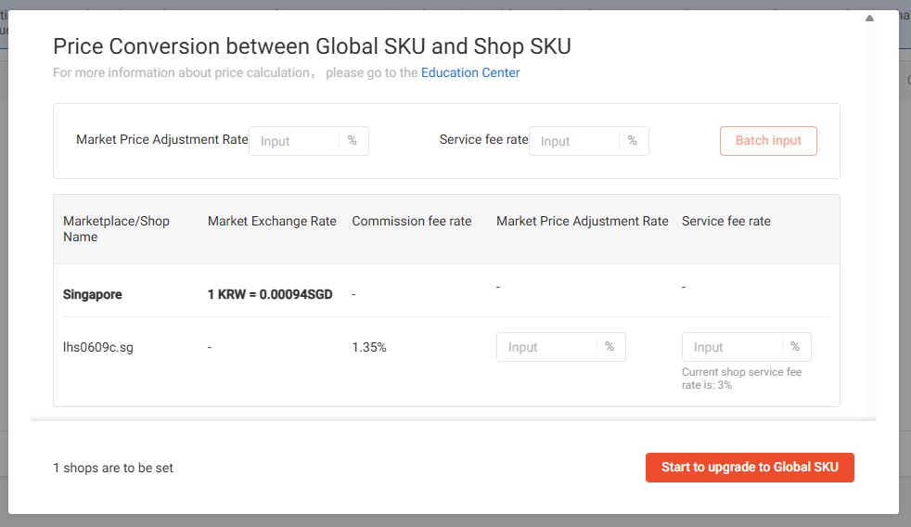
Task: Focus the batch Service fee rate input
Action: [x=588, y=141]
